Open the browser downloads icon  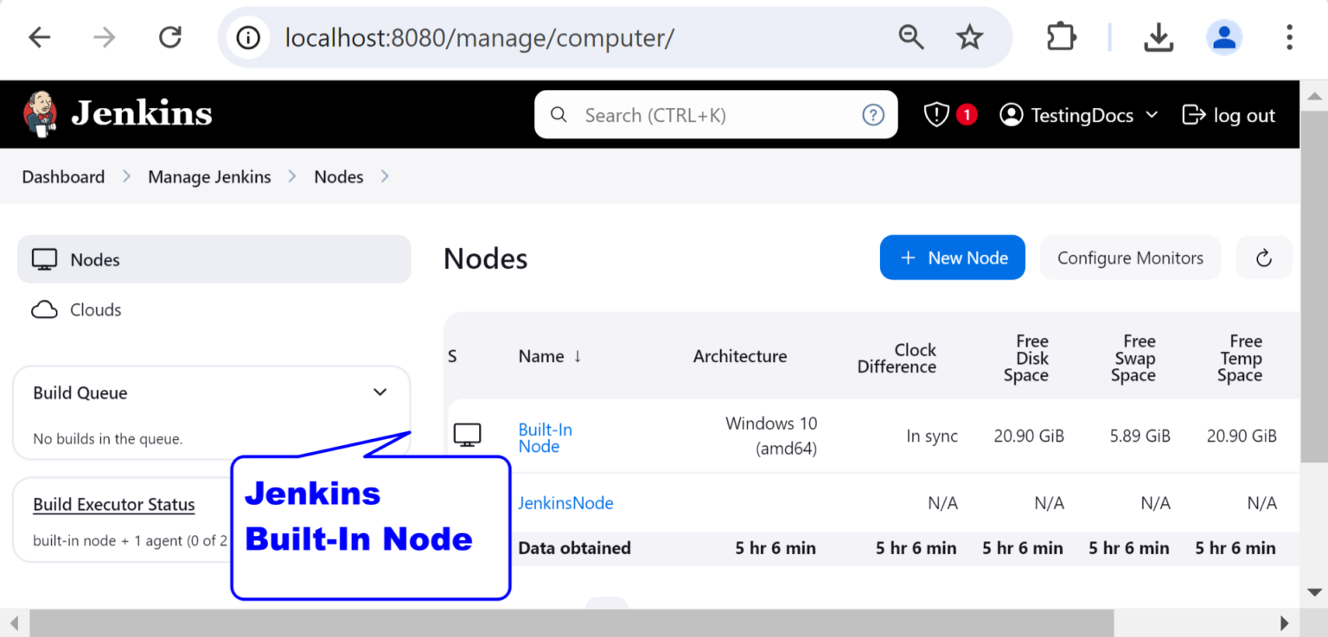pyautogui.click(x=1158, y=37)
